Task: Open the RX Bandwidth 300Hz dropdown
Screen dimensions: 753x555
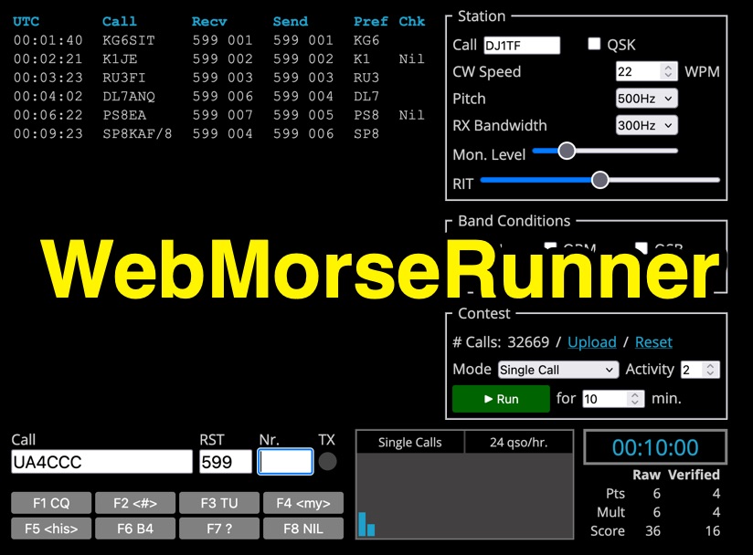Action: click(646, 125)
